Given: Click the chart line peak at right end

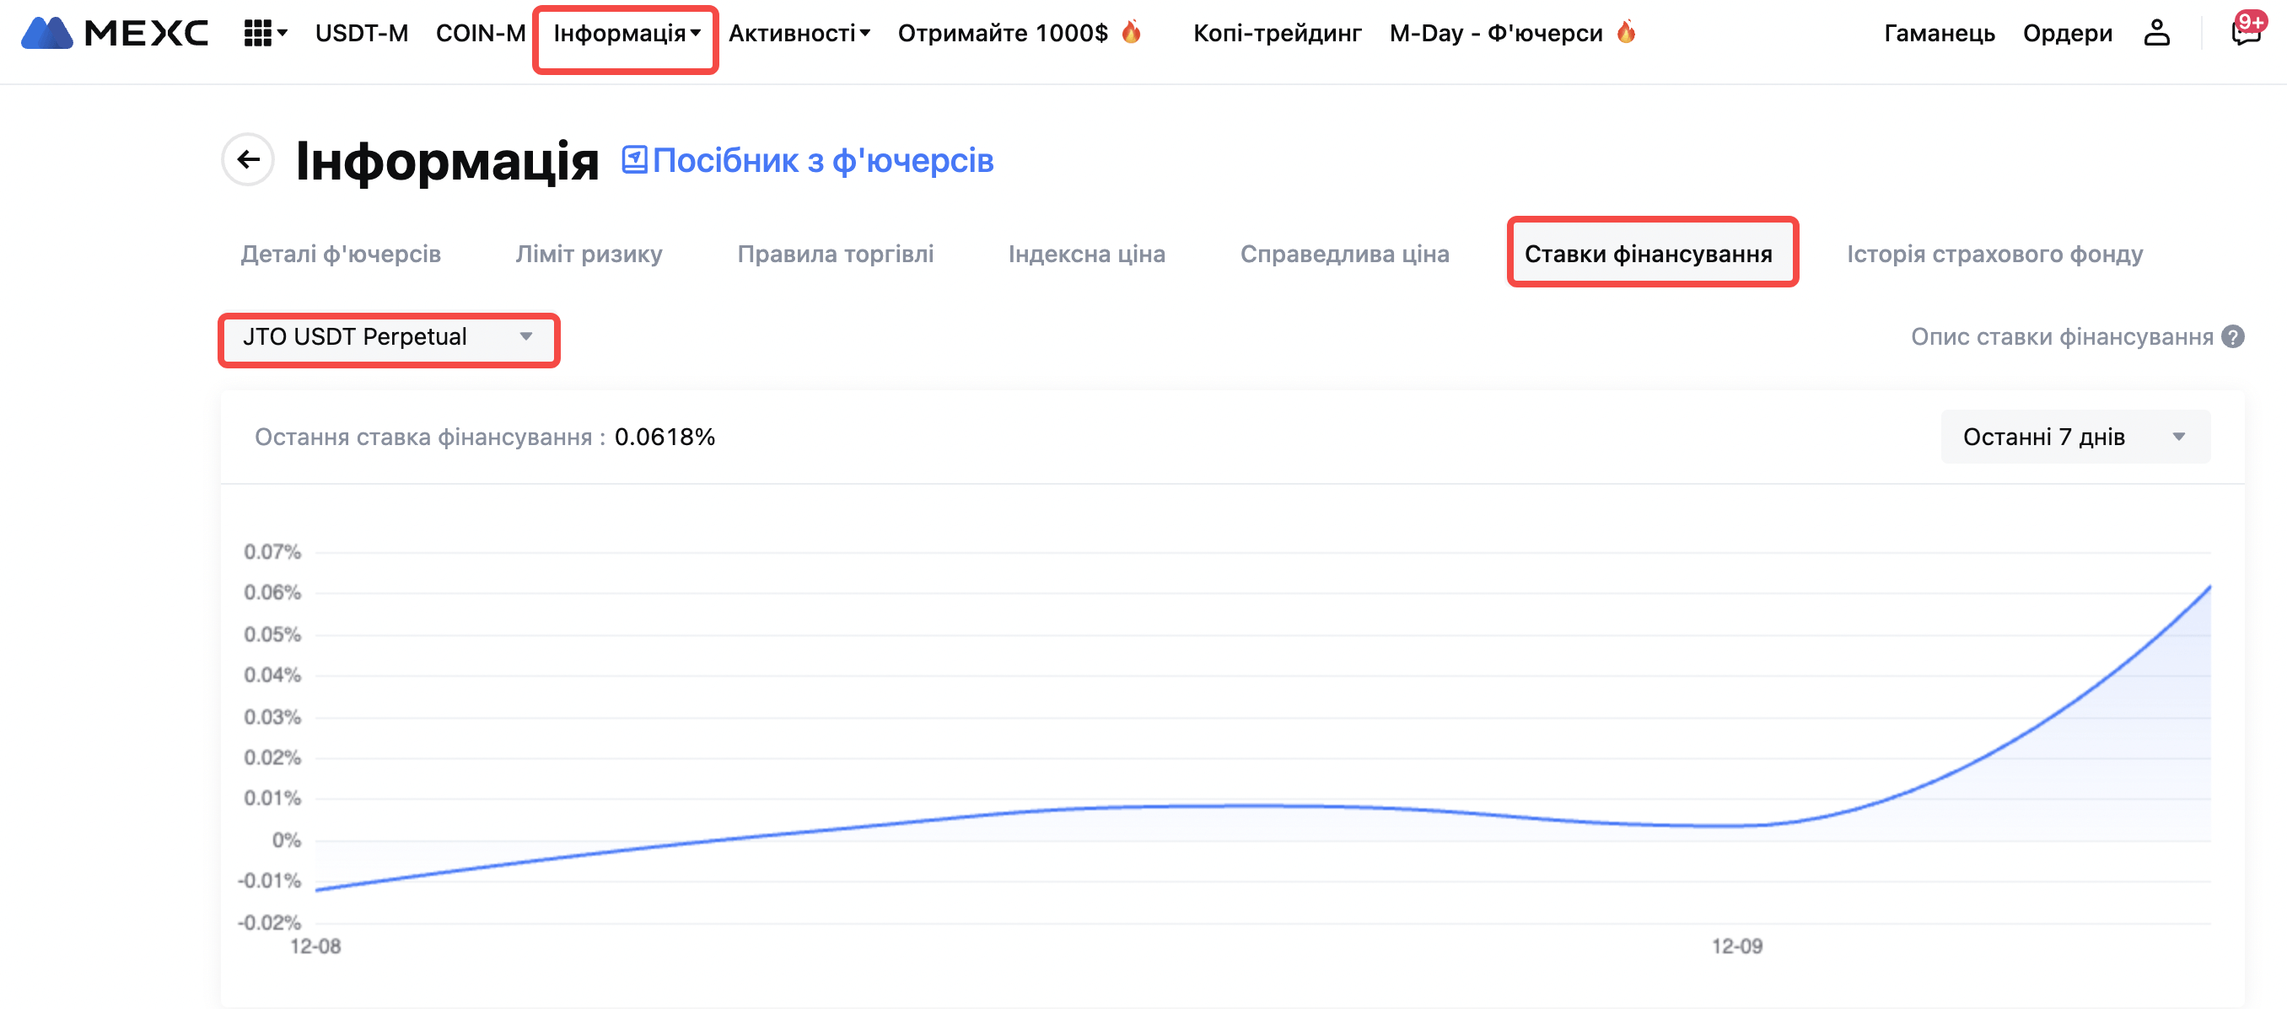Looking at the screenshot, I should pyautogui.click(x=2208, y=588).
